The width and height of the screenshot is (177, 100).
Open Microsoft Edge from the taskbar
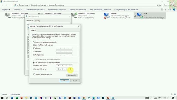pos(93,98)
